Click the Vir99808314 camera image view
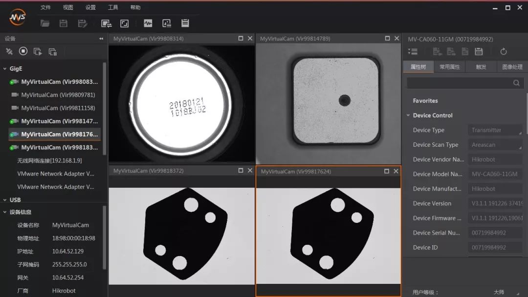528x297 pixels. point(181,103)
